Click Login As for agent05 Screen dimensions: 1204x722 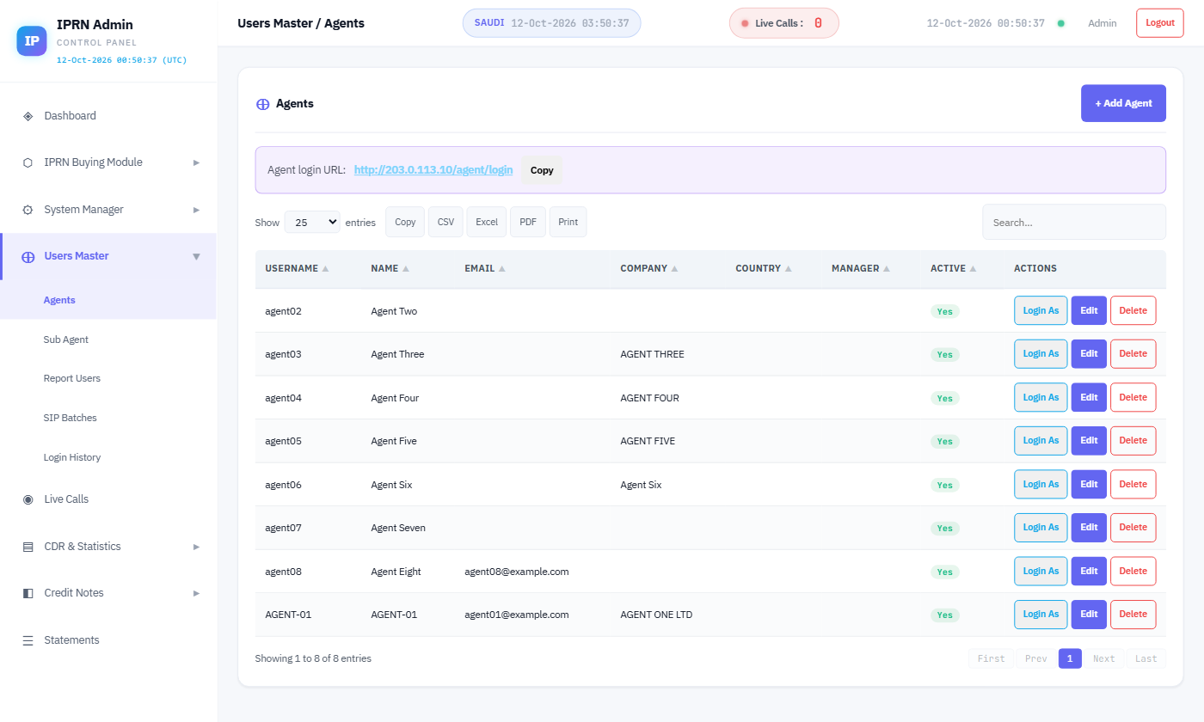1041,441
